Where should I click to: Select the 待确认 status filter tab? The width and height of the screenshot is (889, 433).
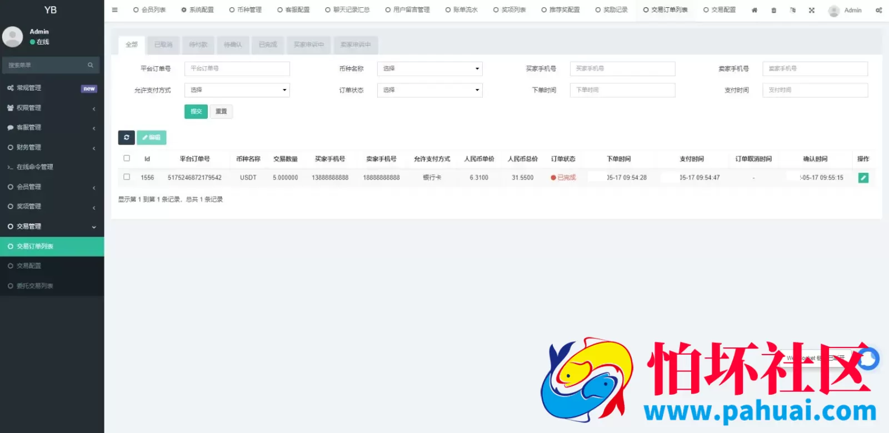click(x=233, y=44)
